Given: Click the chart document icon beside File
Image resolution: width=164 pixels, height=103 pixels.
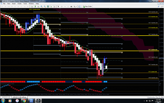Looking at the screenshot, I should coord(1,4).
